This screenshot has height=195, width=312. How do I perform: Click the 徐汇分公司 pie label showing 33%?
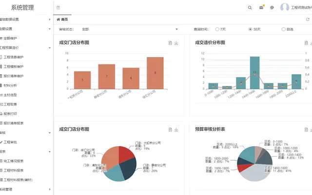pyautogui.click(x=83, y=153)
